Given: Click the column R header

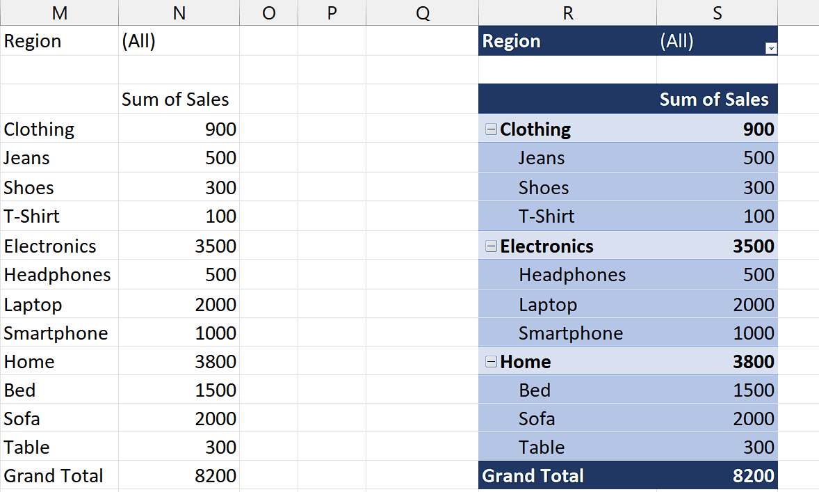Looking at the screenshot, I should (567, 12).
